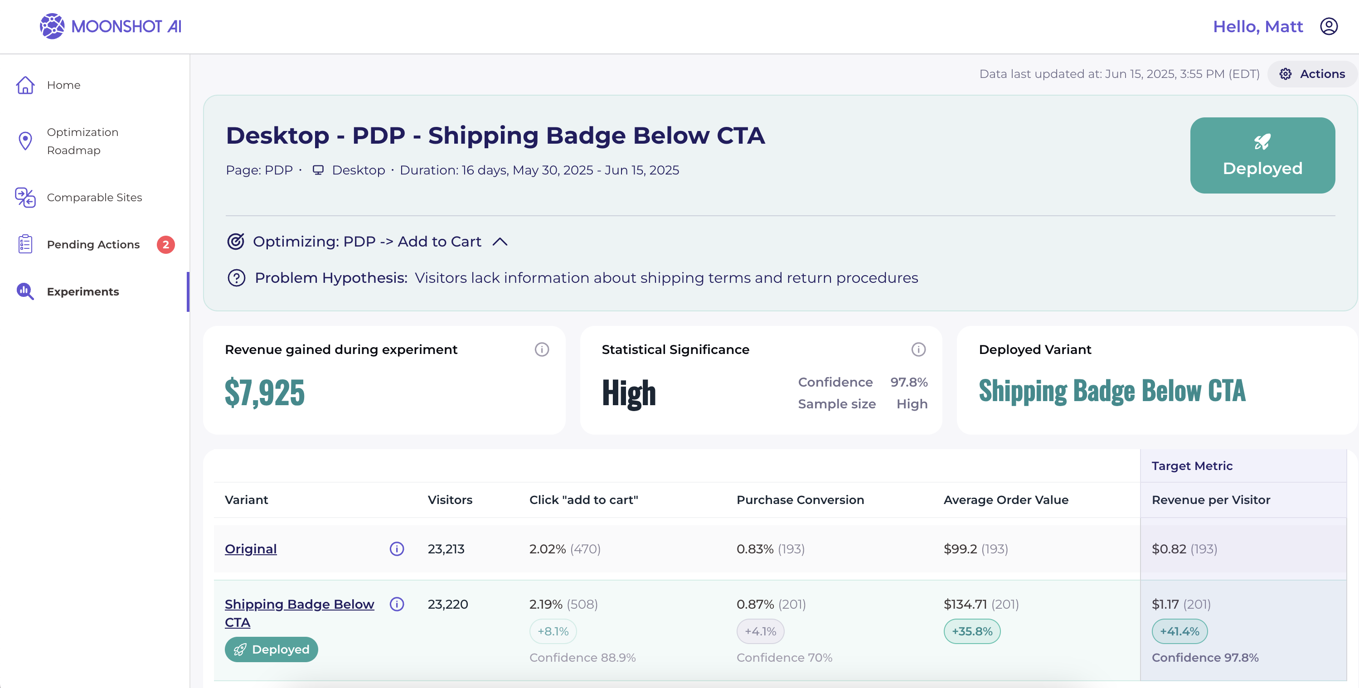Click info icon for Revenue gained card
Screen dimensions: 1359x688
[541, 349]
